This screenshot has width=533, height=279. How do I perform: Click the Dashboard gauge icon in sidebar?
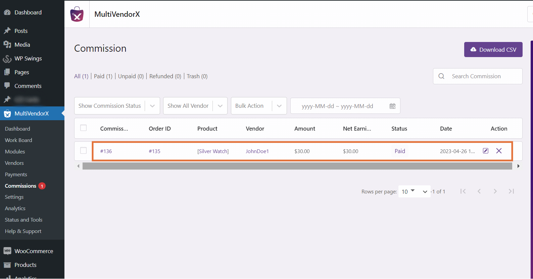click(7, 12)
